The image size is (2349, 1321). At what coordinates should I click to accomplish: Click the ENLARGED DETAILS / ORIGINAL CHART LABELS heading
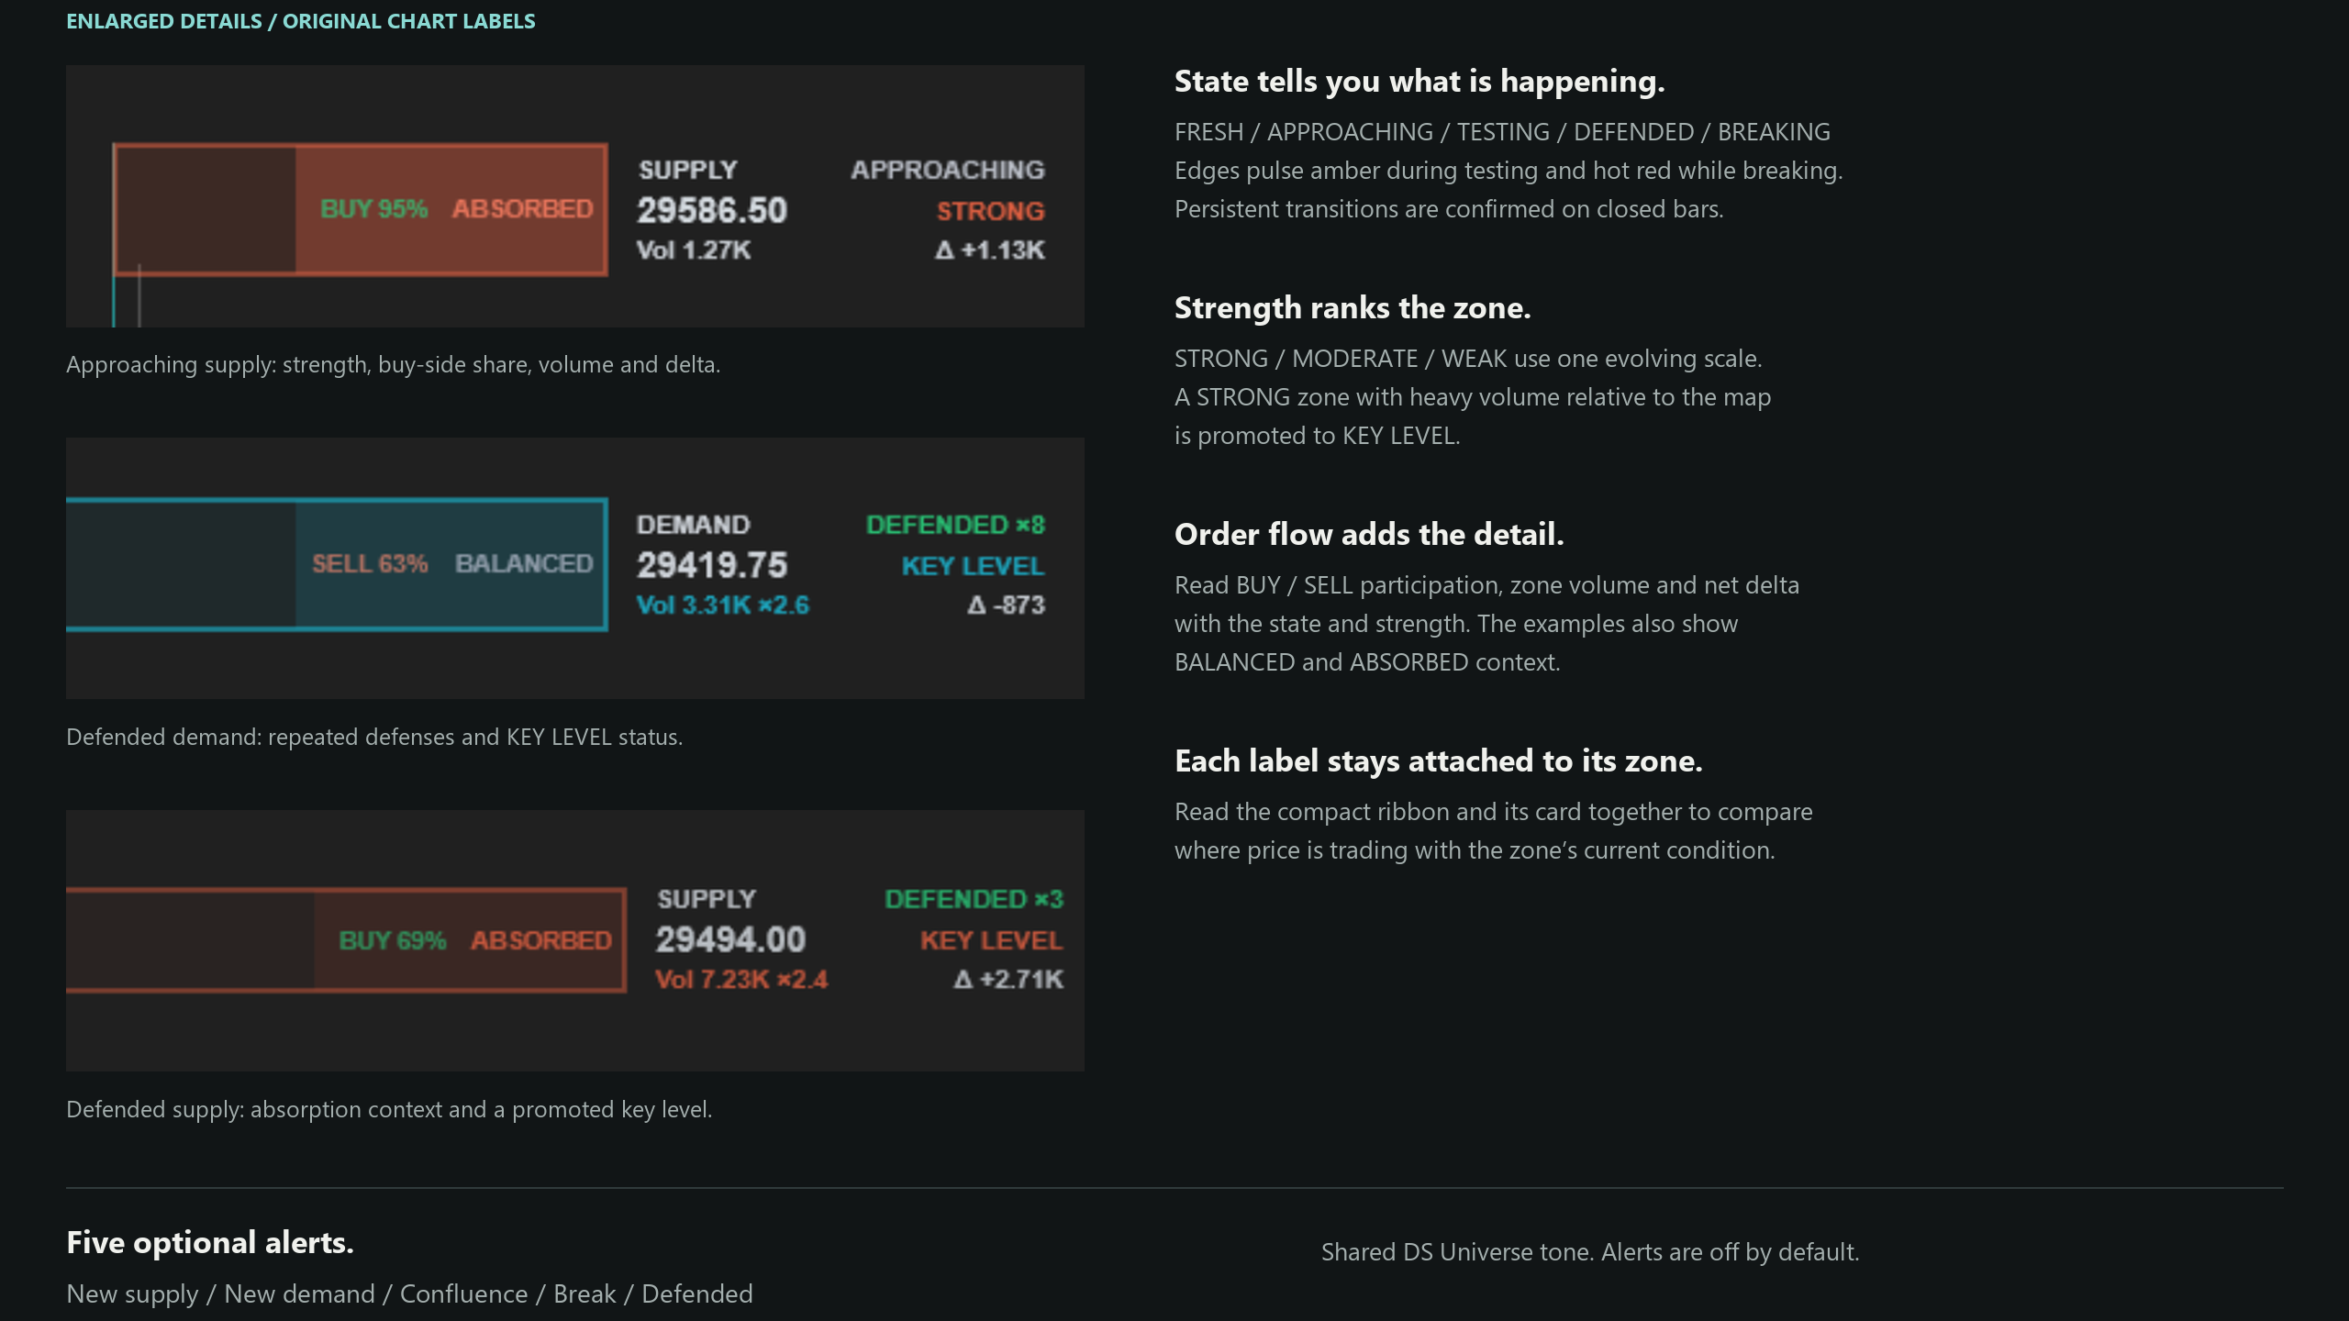click(x=301, y=21)
